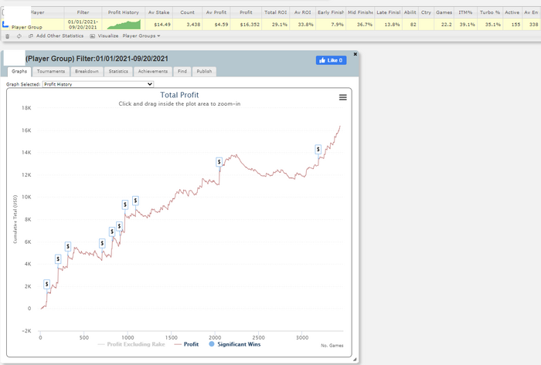Viewport: 541px width, 365px height.
Task: Sort by the Games column header
Action: pyautogui.click(x=444, y=12)
